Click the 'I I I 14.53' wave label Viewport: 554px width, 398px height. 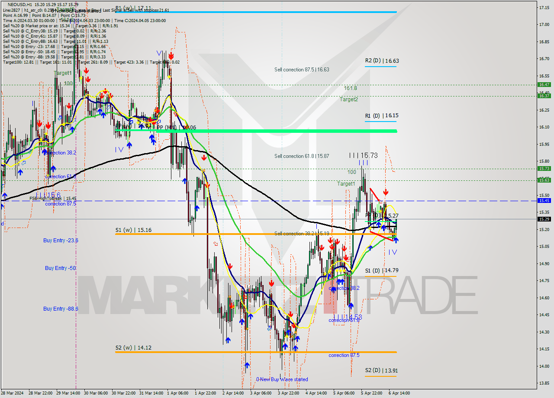(348, 317)
